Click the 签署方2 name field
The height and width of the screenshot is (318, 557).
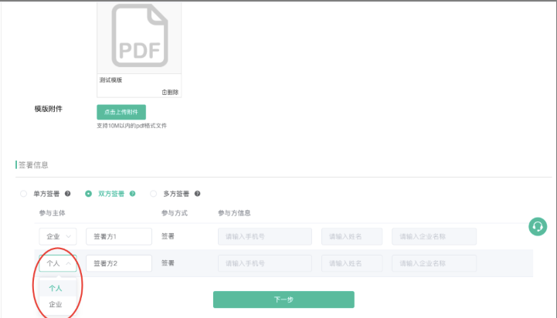(119, 263)
